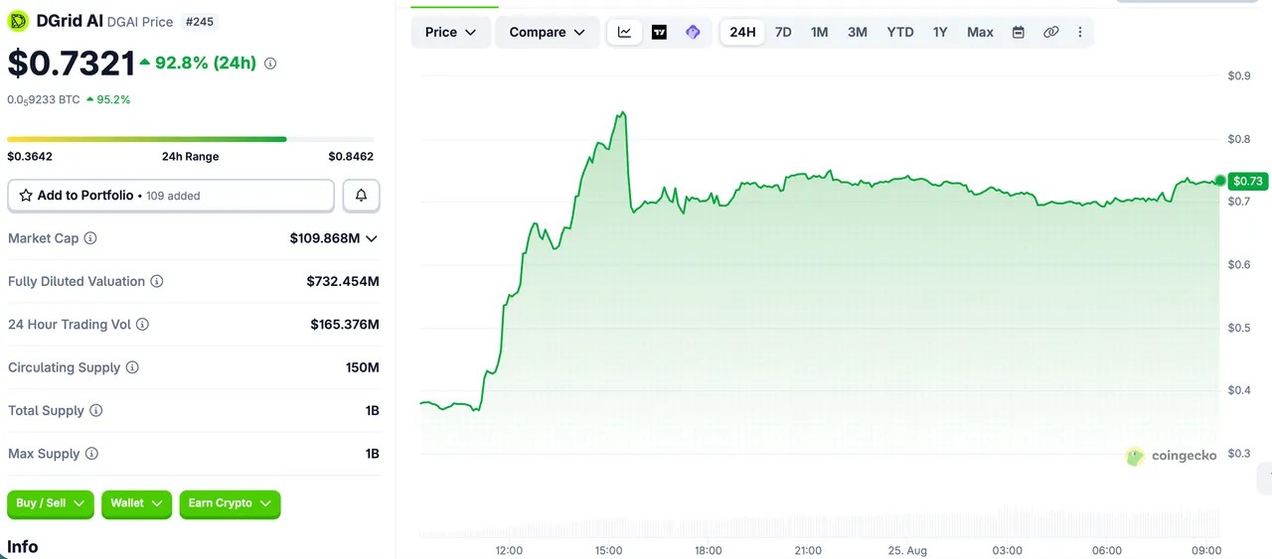Image resolution: width=1272 pixels, height=559 pixels.
Task: Click the $0.8462 range high value
Action: (351, 157)
